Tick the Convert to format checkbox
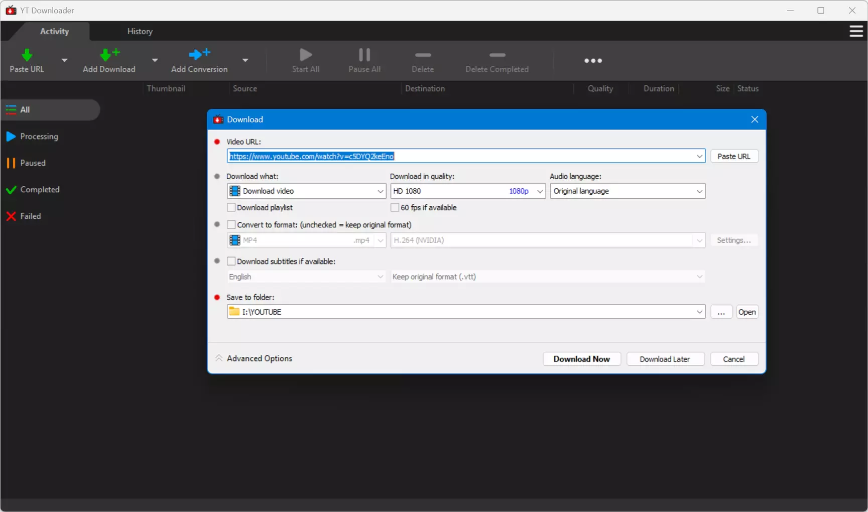The width and height of the screenshot is (868, 512). [x=231, y=224]
